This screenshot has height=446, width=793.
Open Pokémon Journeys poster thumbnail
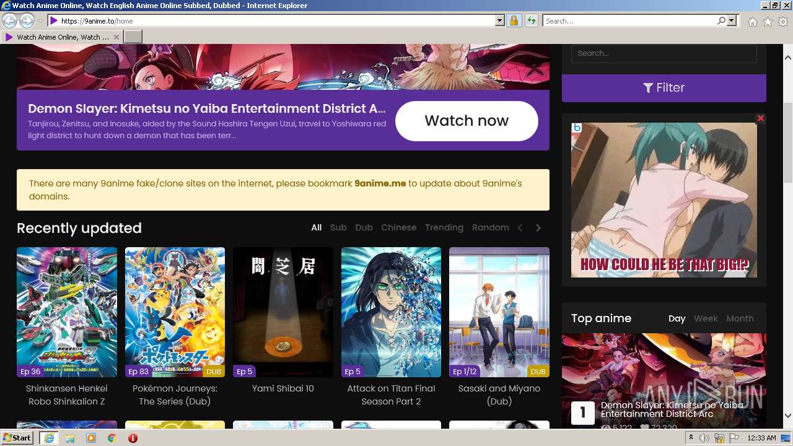175,312
